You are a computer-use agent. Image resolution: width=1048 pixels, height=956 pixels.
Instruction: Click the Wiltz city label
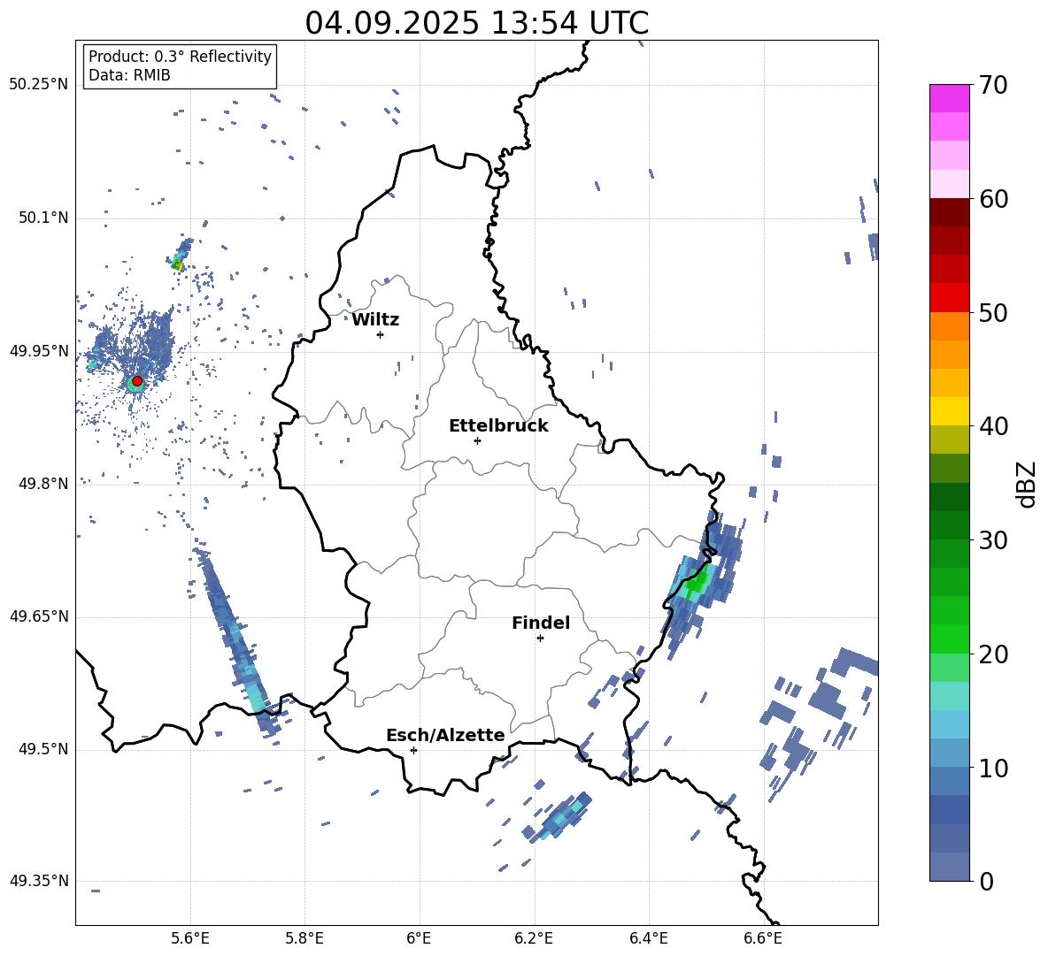click(x=375, y=320)
